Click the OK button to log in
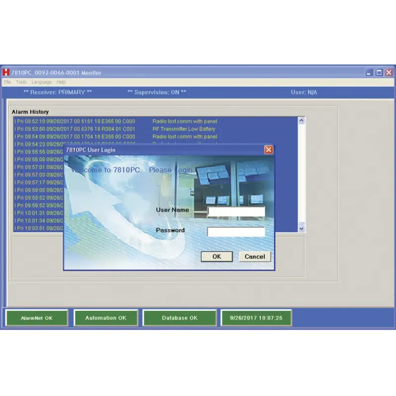The width and height of the screenshot is (396, 396). [217, 256]
